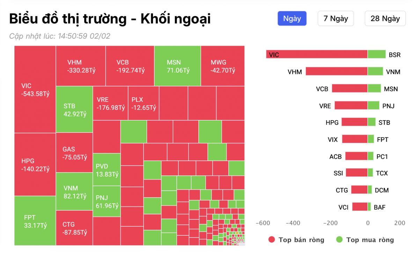Screen dimensions: 419x257
Task: Select the PNJ label in the bar chart
Action: pos(389,106)
